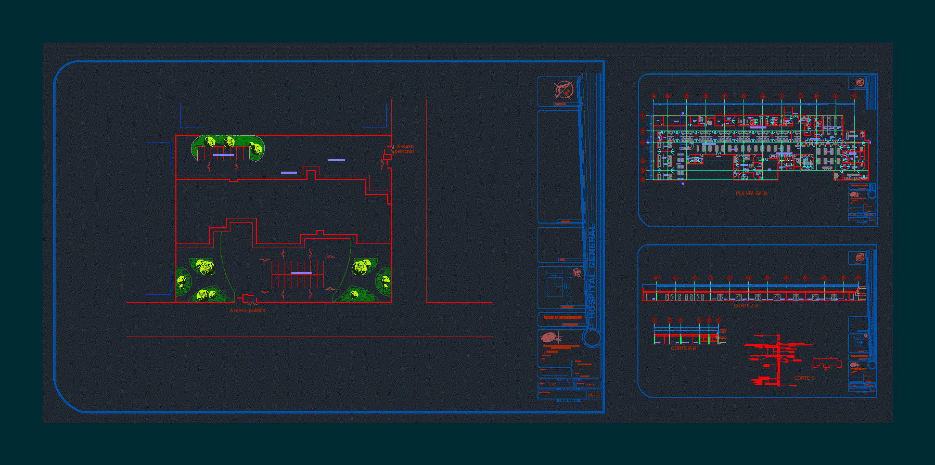
Task: Select the logo in the site plan title block
Action: (x=551, y=337)
